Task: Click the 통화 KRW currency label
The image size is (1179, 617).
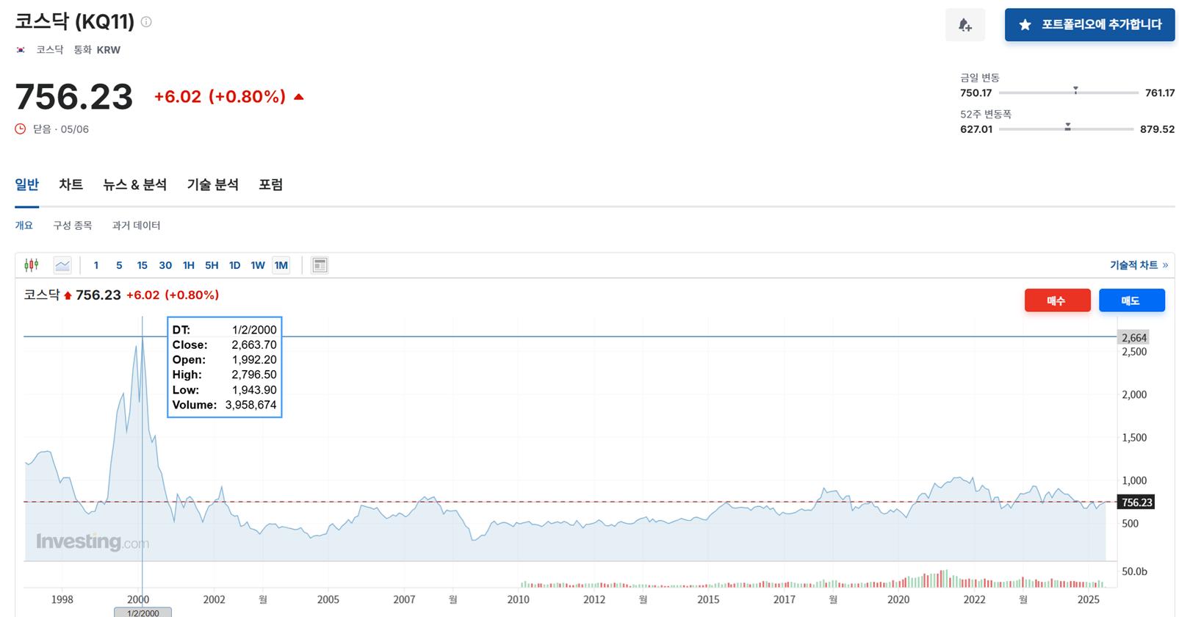Action: coord(97,50)
